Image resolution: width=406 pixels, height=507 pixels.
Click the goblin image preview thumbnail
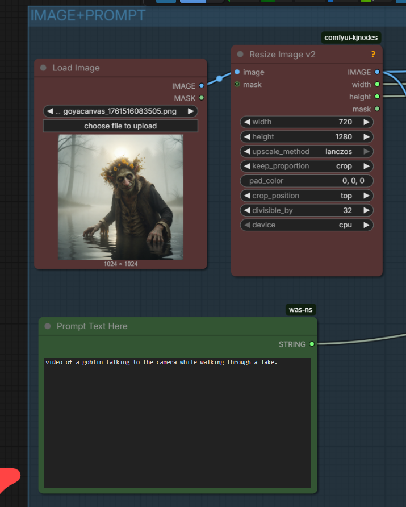(120, 197)
